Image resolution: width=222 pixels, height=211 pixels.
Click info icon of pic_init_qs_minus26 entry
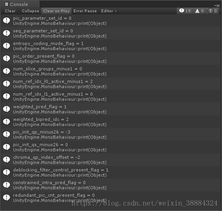(6, 147)
